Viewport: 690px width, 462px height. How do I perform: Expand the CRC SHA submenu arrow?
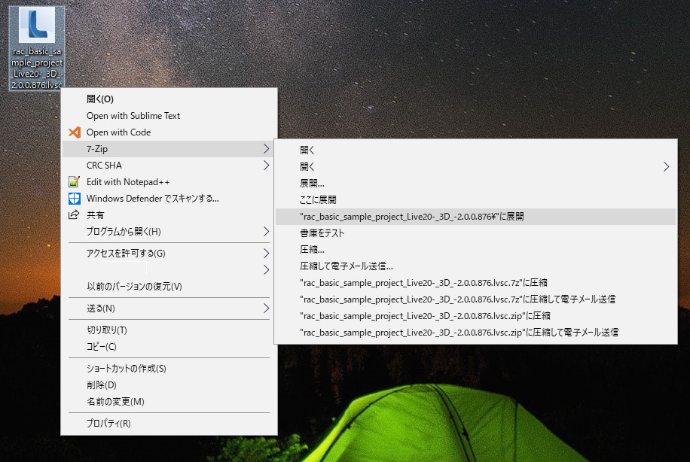[x=266, y=166]
